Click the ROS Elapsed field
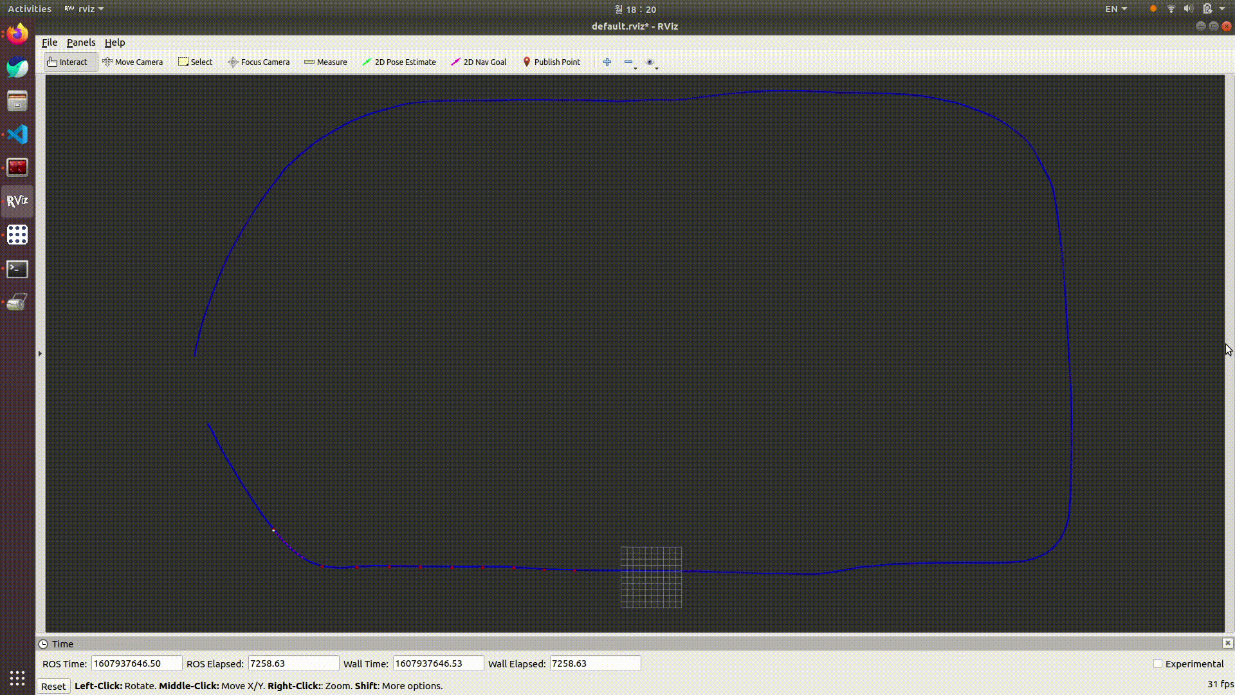Viewport: 1235px width, 695px height. (x=293, y=663)
